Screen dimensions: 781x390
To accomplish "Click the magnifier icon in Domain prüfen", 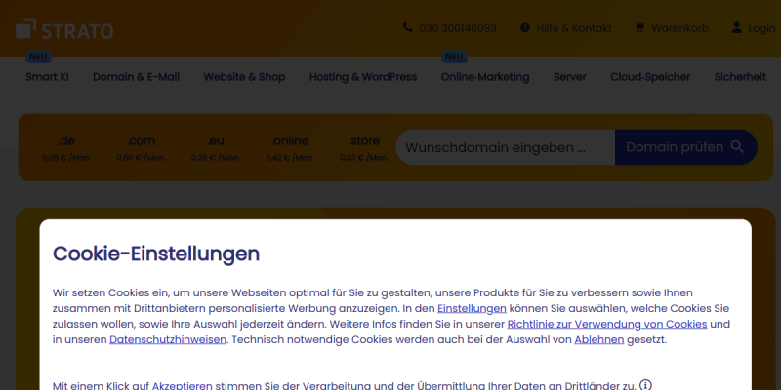I will pos(737,147).
